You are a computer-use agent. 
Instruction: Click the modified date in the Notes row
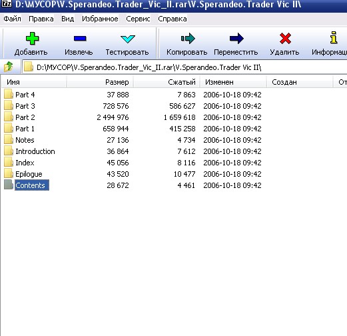[232, 140]
